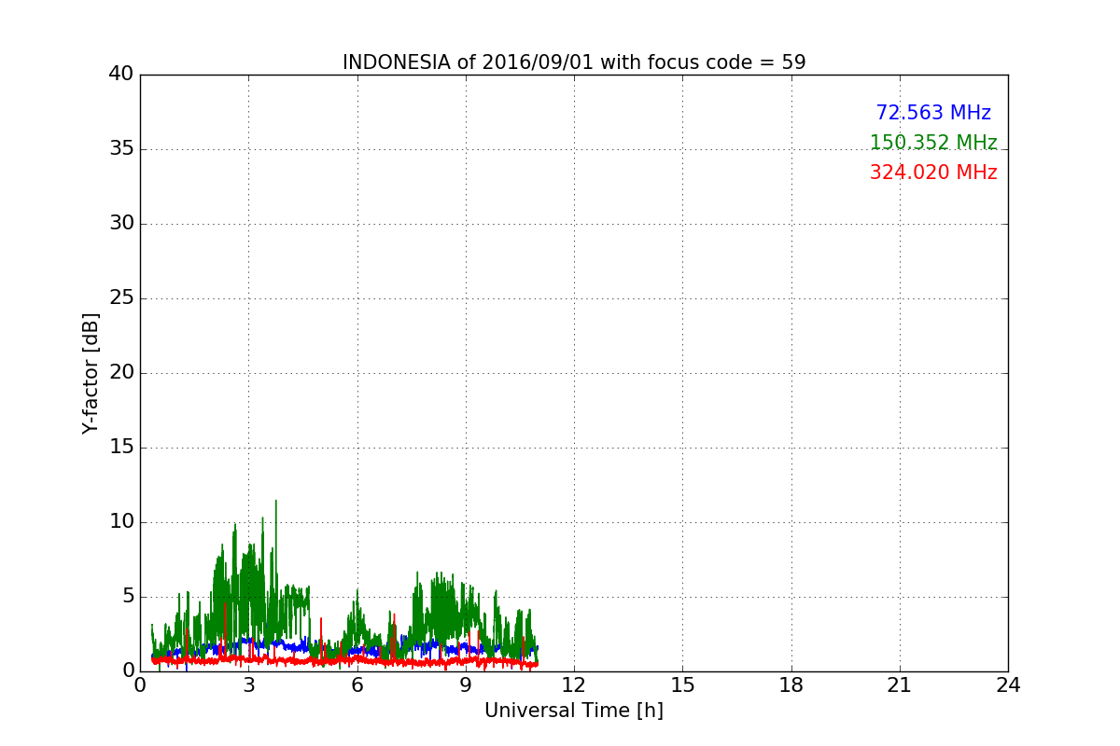Screen dimensions: 1120x746
Task: Click the plot title mentioning INDONESIA
Action: click(574, 62)
